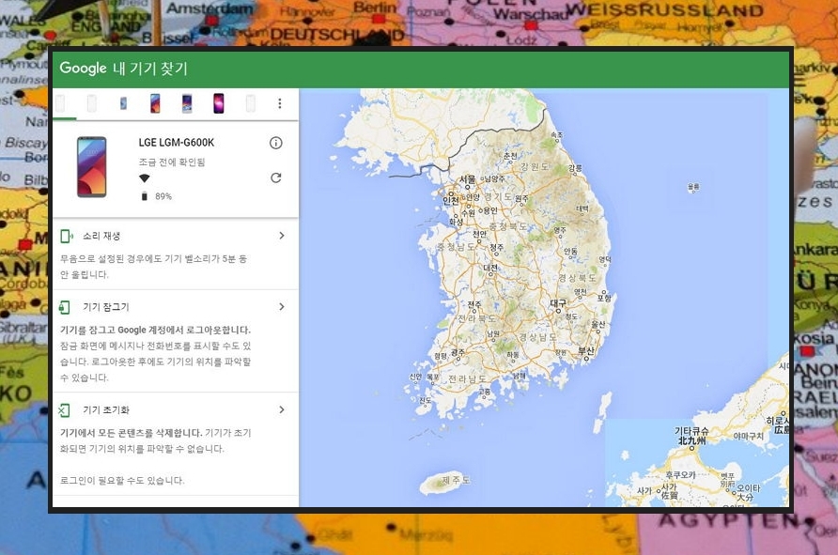
Task: Expand the 기기 초기화 option chevron
Action: point(282,409)
